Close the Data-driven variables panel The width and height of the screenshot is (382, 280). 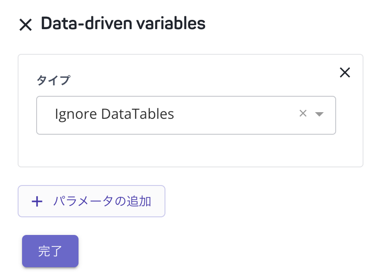tap(26, 25)
